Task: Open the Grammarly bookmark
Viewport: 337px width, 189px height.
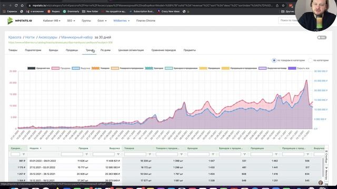Action: (71, 12)
